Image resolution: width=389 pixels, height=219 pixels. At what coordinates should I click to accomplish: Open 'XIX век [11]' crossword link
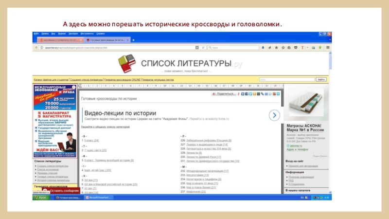tap(91, 180)
